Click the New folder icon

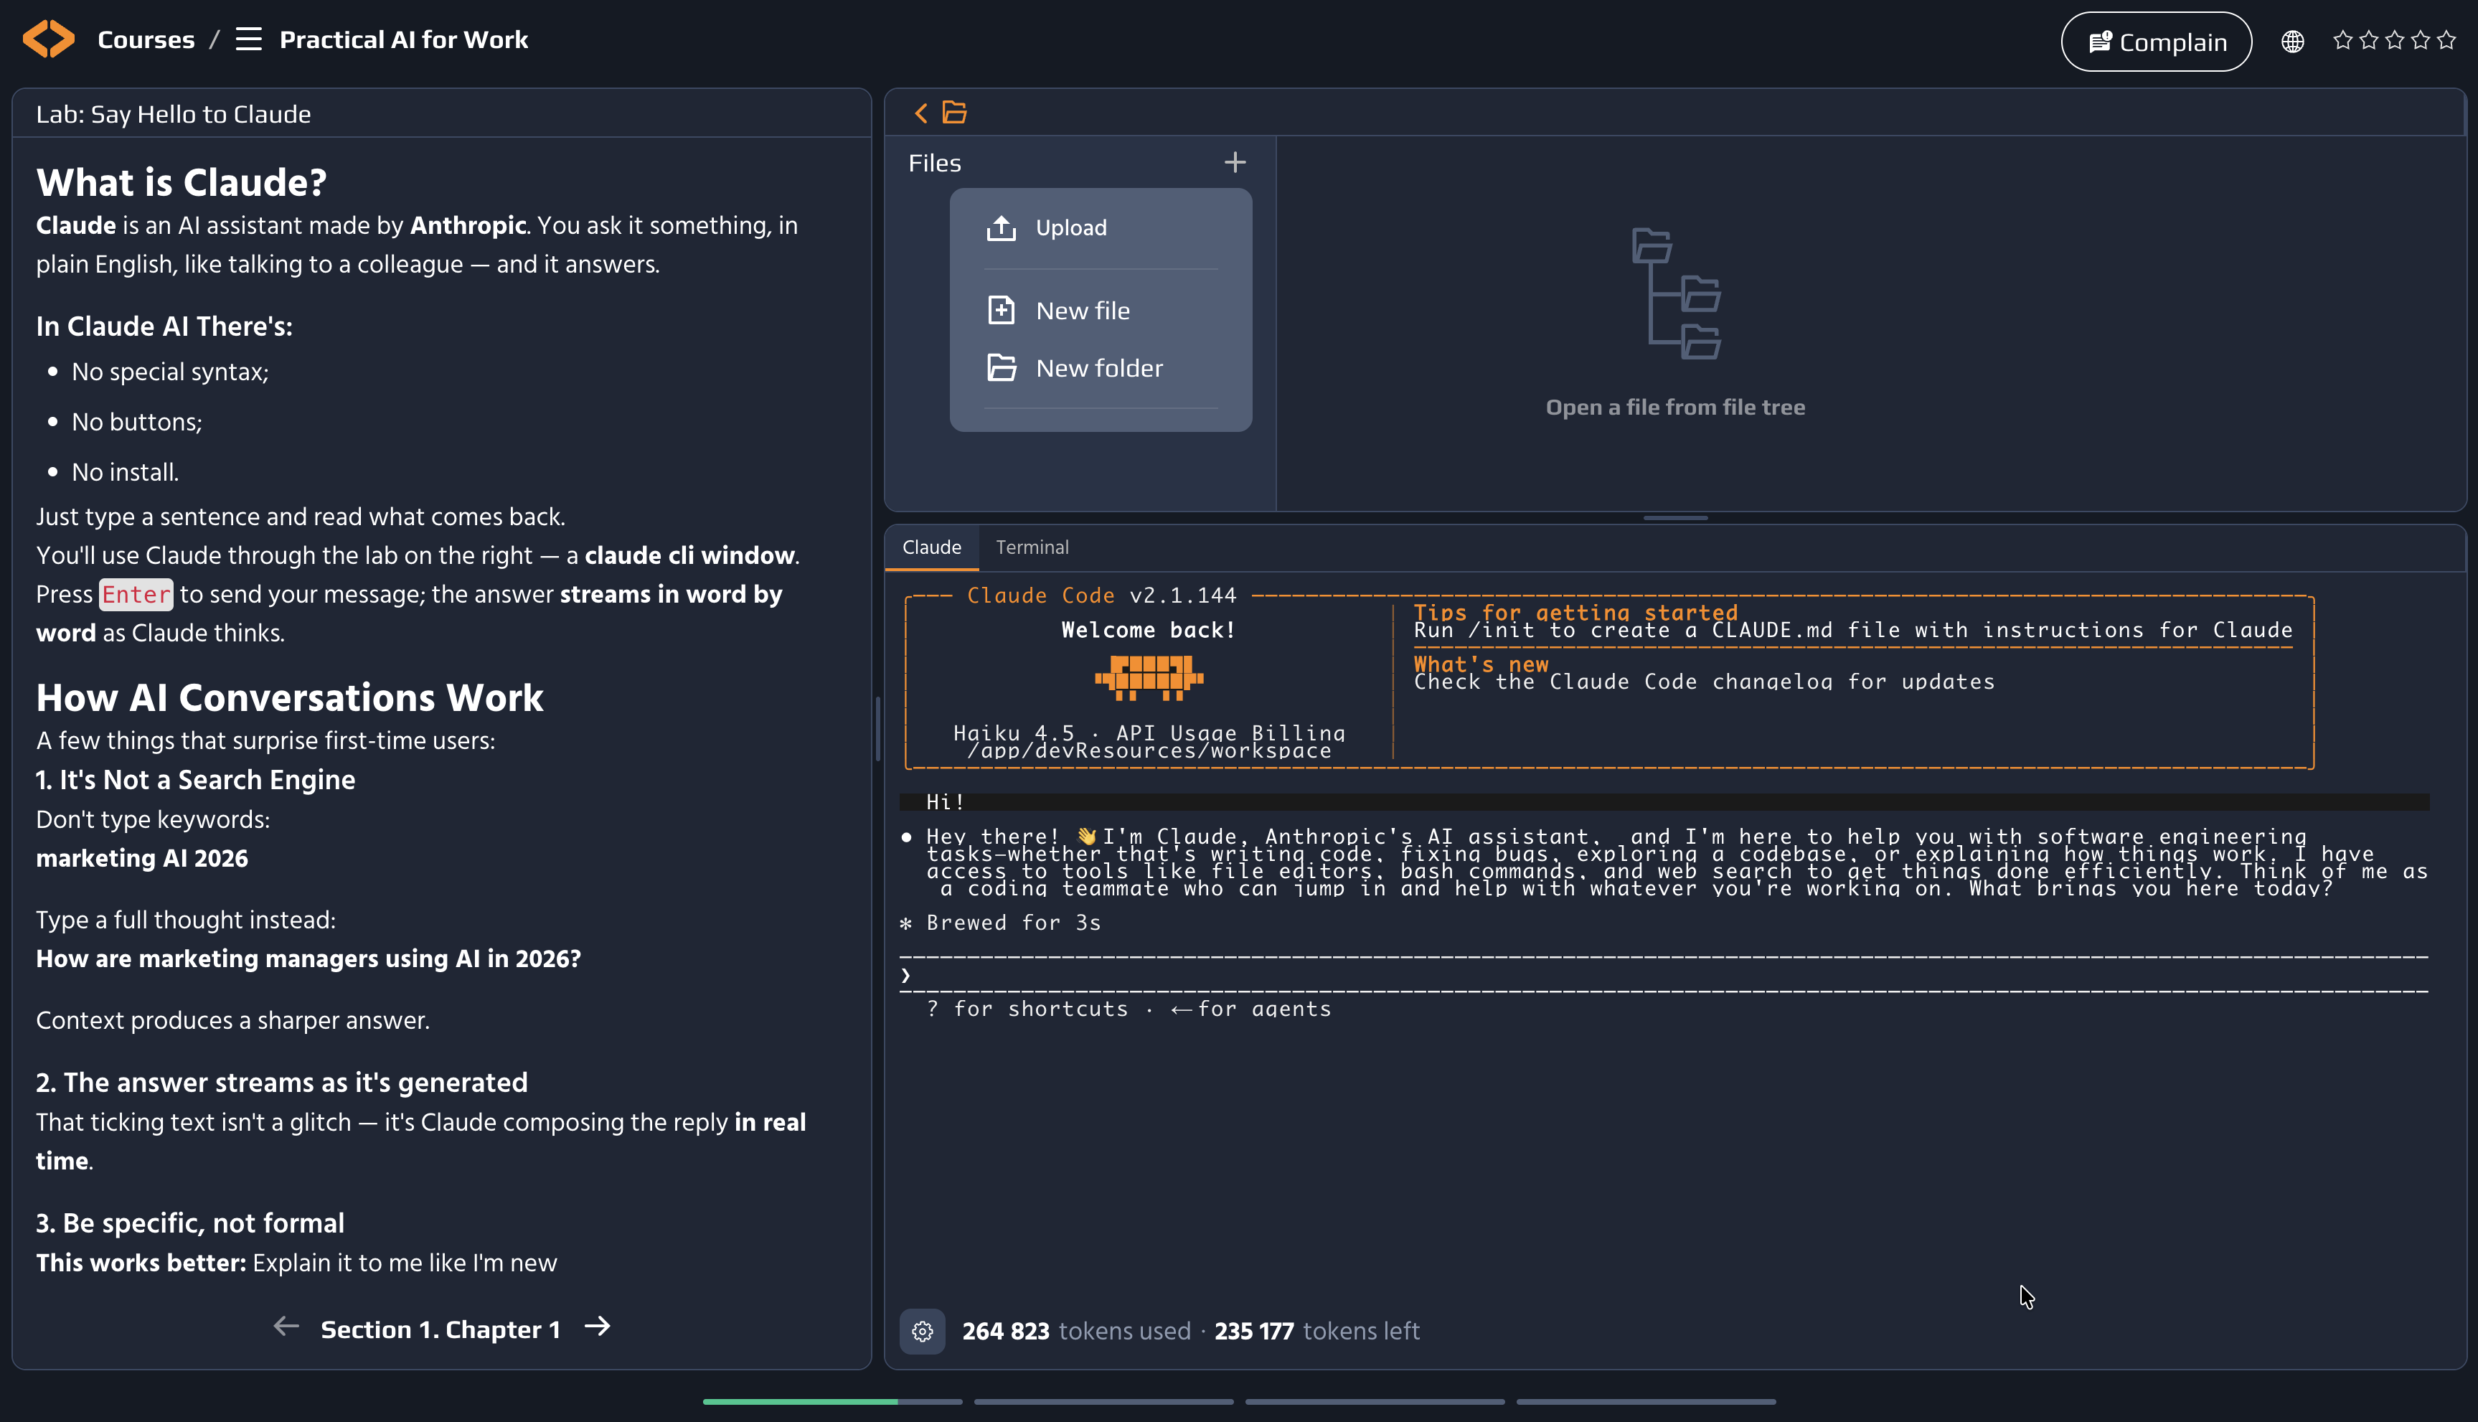(1001, 368)
